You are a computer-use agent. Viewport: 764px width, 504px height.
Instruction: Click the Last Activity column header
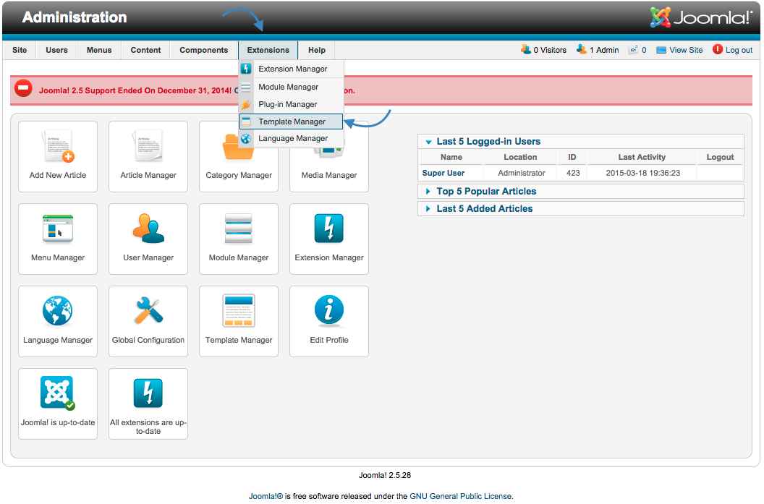point(642,157)
